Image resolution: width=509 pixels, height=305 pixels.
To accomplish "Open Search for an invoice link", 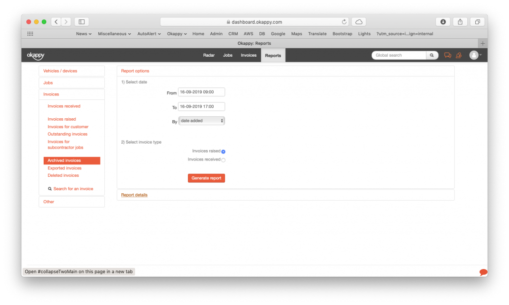I will click(x=74, y=189).
